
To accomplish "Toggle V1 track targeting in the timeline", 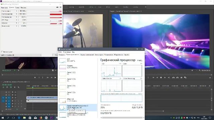I will 9,98.
